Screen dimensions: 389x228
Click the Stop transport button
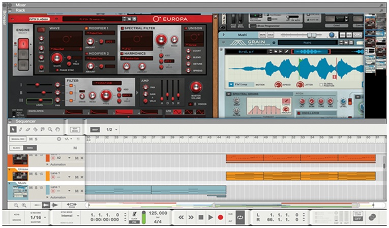coord(201,217)
